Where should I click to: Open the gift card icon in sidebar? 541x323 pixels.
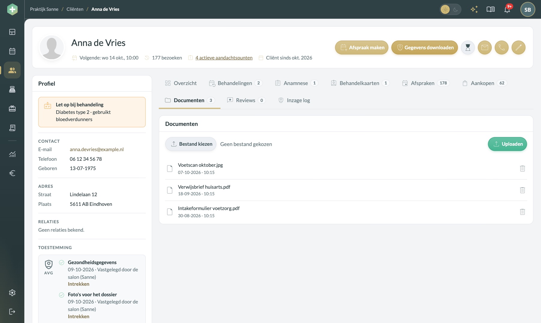tap(12, 108)
